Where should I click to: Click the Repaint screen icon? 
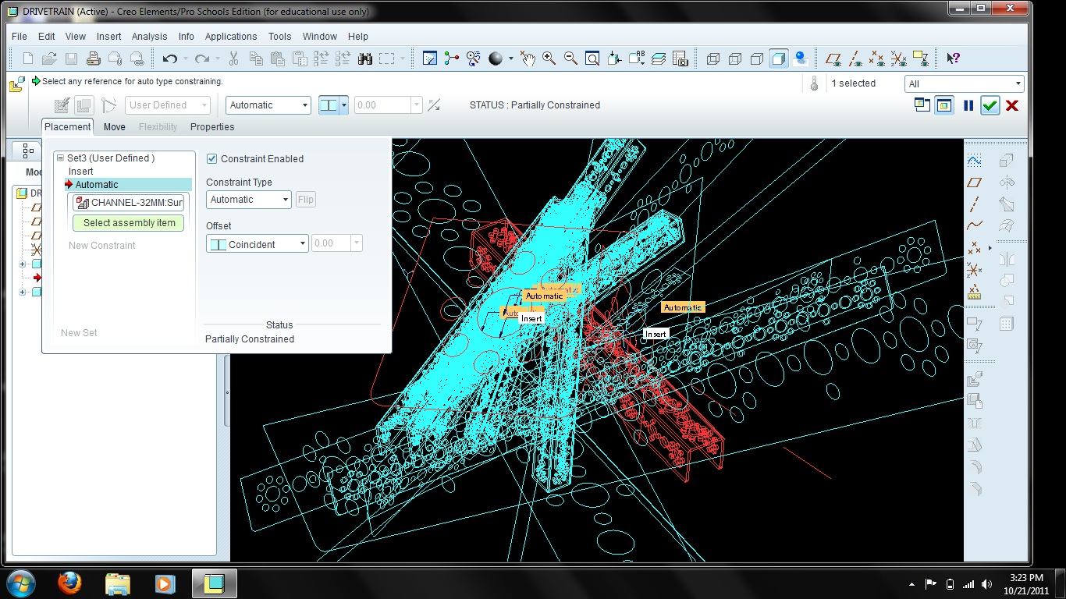click(x=430, y=58)
